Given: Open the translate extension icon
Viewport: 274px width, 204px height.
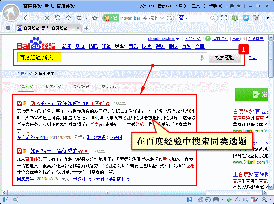Looking at the screenshot, I should click(x=256, y=18).
